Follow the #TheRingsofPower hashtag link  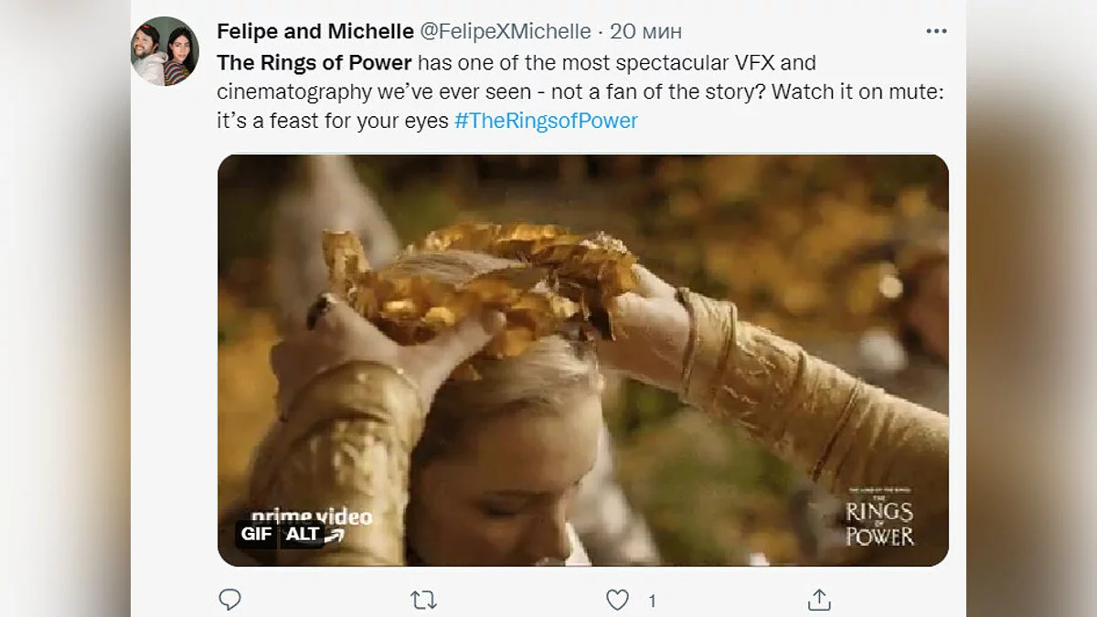(546, 121)
